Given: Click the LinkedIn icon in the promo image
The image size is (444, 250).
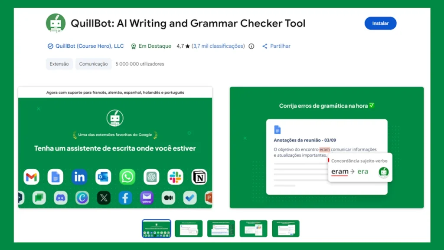Looking at the screenshot, I should point(79,177).
